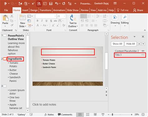The width and height of the screenshot is (148, 117).
Task: Click the zoom in plus button
Action: point(132,115)
